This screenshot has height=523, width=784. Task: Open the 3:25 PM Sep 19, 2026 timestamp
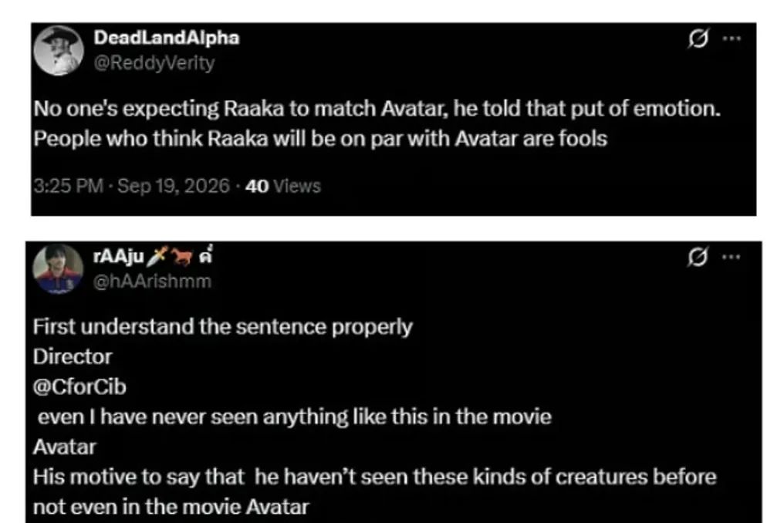[x=131, y=186]
